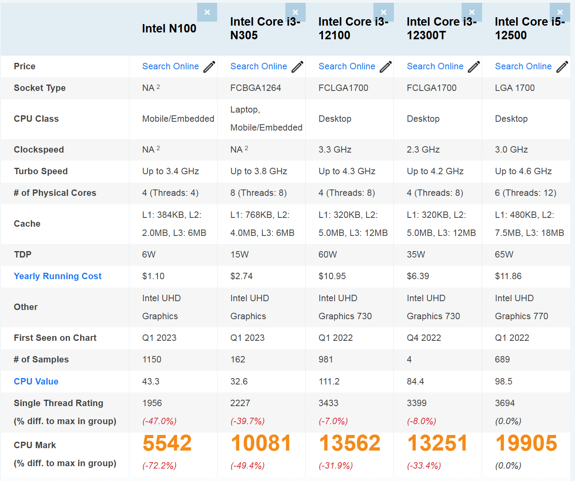Search Online for i3-12100 price
This screenshot has width=575, height=481.
tap(347, 66)
